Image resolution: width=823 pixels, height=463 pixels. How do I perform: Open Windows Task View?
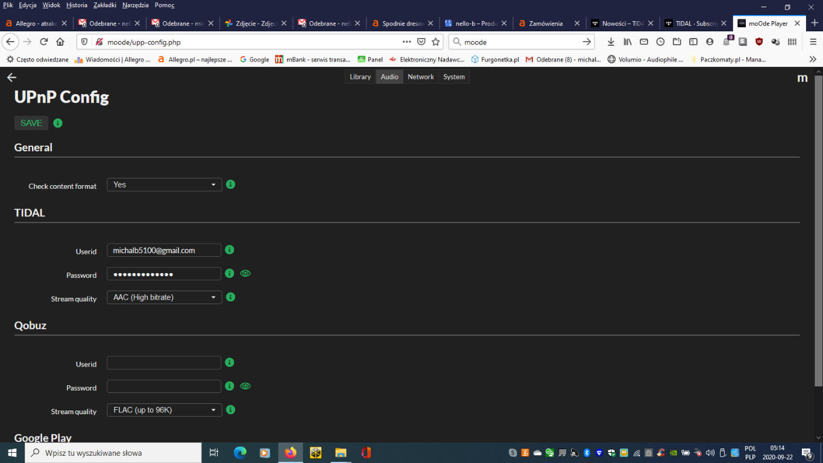coord(213,453)
